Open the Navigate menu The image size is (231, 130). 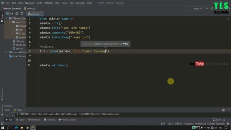coord(30,3)
